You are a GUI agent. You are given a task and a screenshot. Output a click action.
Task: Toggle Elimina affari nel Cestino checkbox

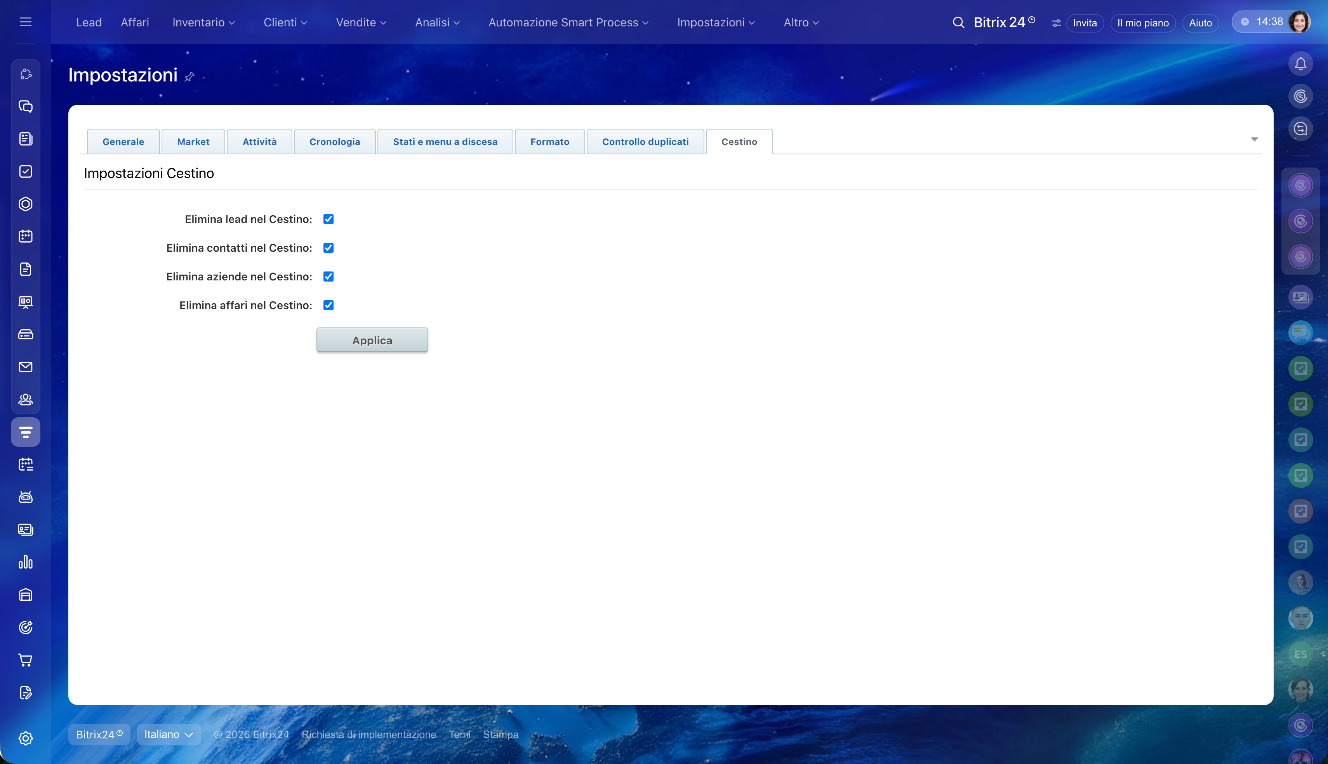coord(329,305)
